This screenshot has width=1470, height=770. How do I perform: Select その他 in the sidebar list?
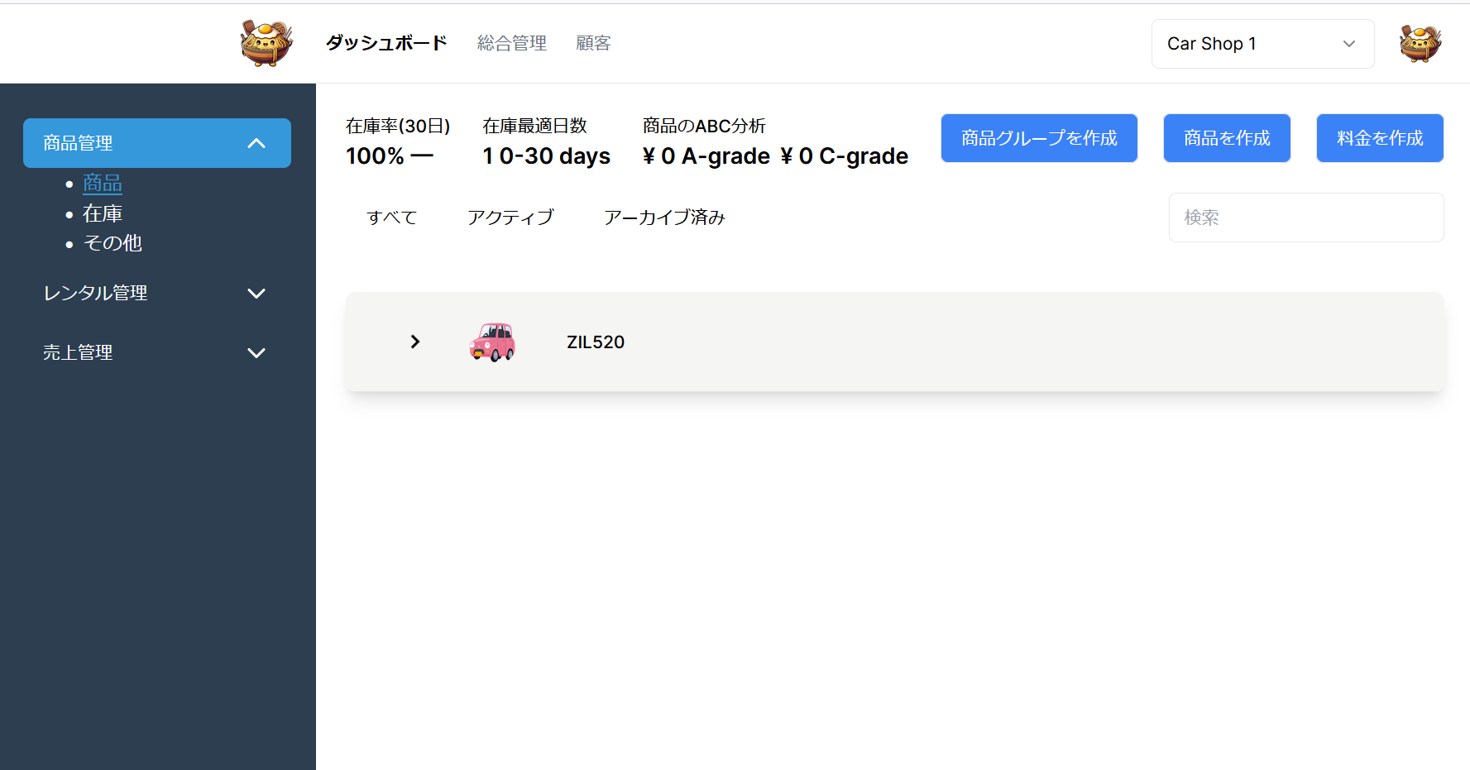(x=113, y=243)
